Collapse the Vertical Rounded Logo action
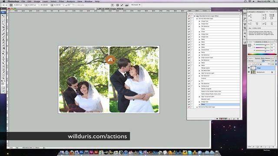This screenshot has width=278, height=156. [x=197, y=19]
